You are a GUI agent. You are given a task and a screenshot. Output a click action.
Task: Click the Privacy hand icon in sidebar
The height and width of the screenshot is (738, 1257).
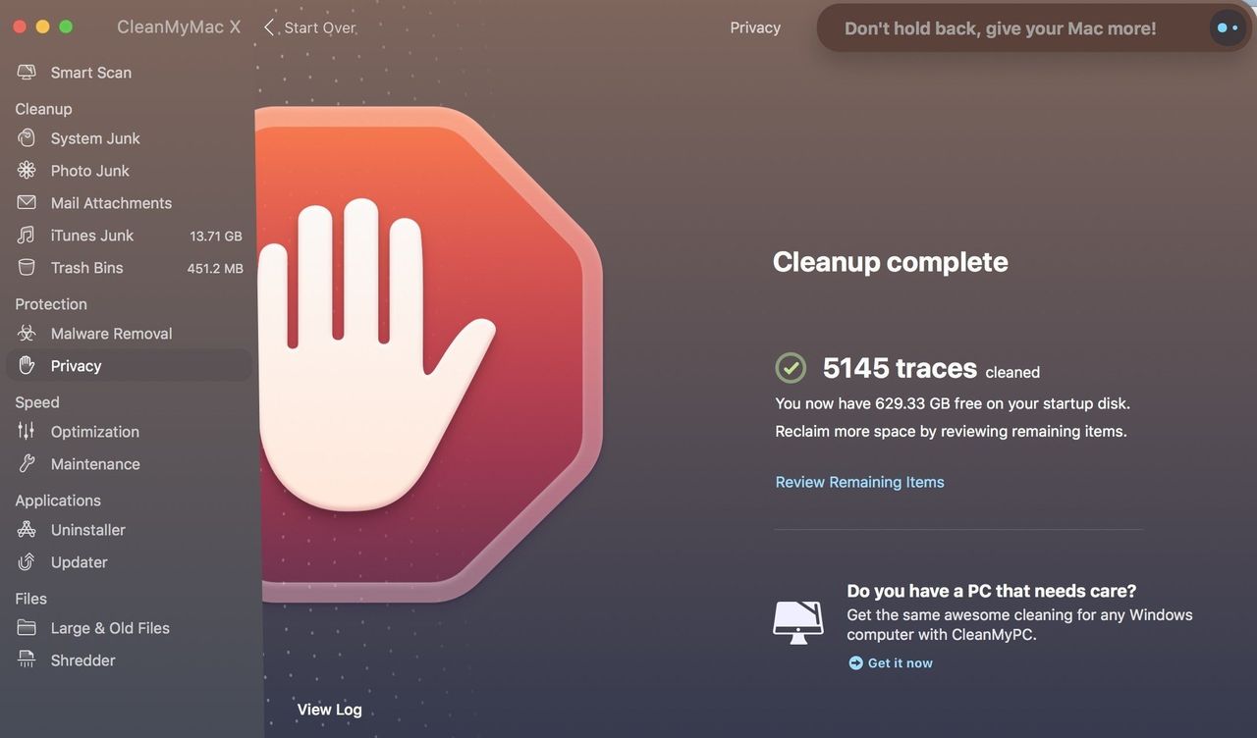(x=27, y=366)
